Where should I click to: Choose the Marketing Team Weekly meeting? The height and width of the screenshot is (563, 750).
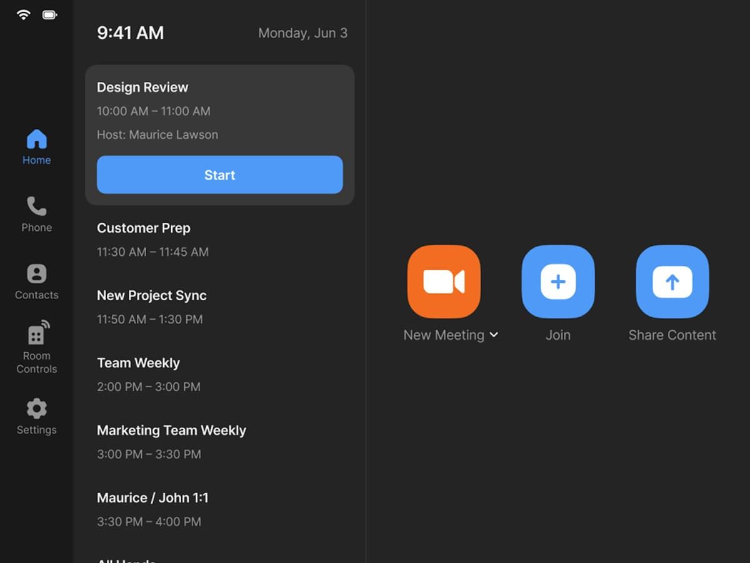tap(171, 431)
